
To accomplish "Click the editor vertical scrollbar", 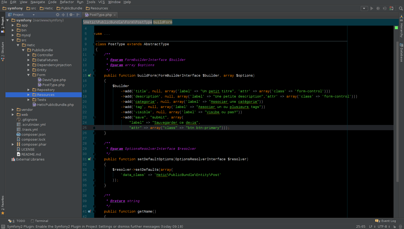I will (397, 112).
